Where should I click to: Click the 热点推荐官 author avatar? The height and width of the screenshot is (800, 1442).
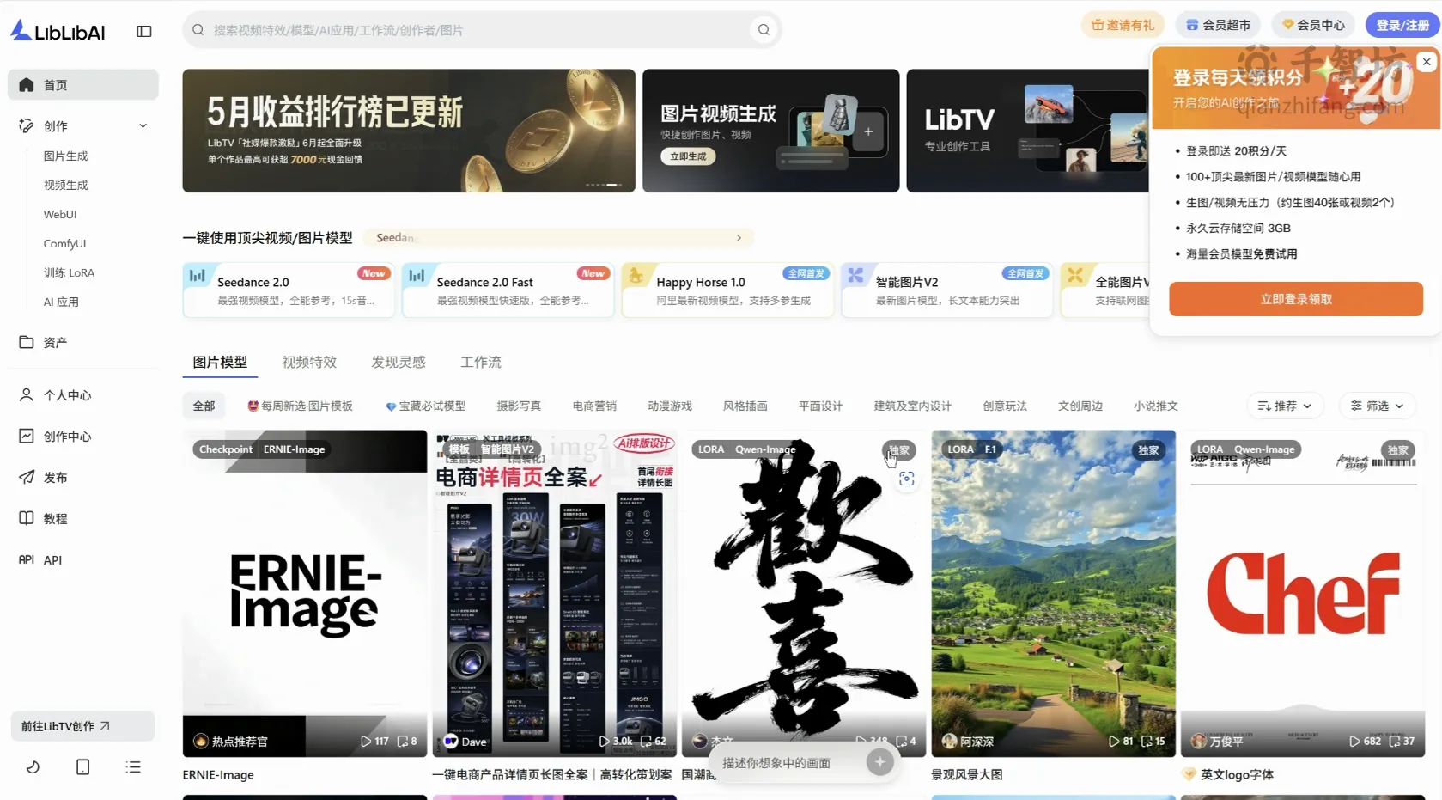201,742
